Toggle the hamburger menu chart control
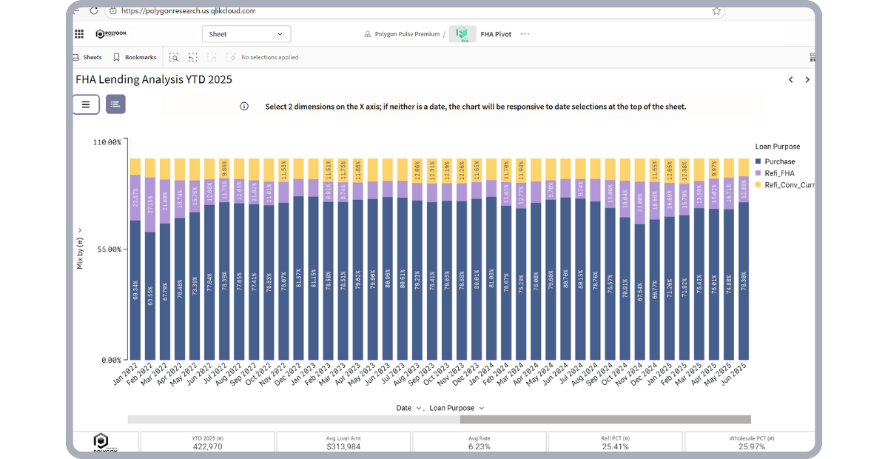The height and width of the screenshot is (459, 888). (85, 104)
